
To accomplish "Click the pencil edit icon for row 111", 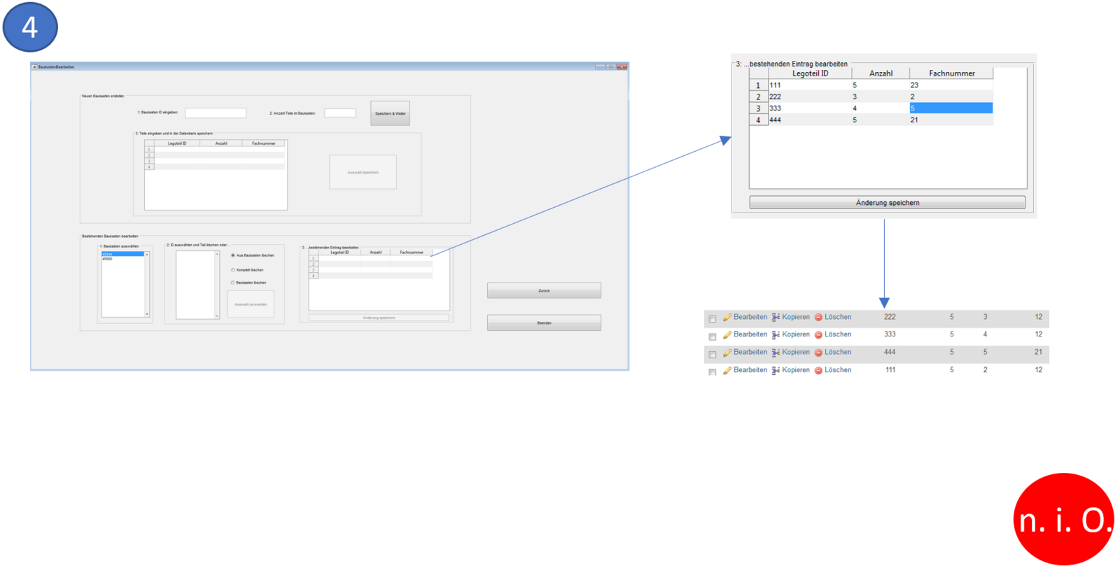I will pyautogui.click(x=727, y=371).
